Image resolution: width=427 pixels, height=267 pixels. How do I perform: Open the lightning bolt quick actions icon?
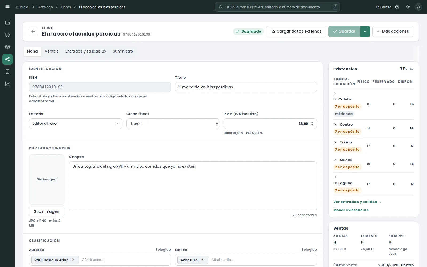click(x=408, y=7)
